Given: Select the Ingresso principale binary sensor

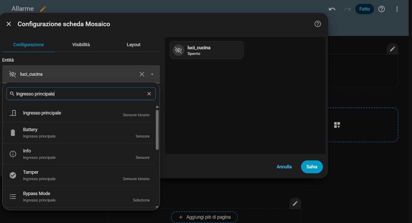Looking at the screenshot, I should (x=79, y=113).
